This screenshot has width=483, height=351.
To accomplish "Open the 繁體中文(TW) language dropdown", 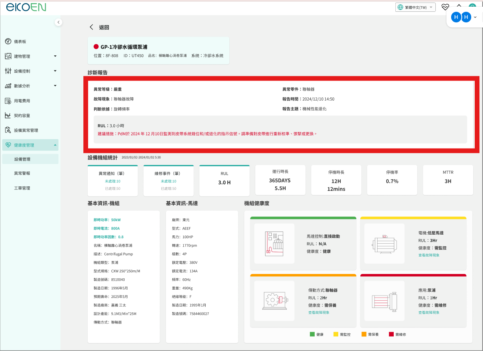I will coord(415,7).
